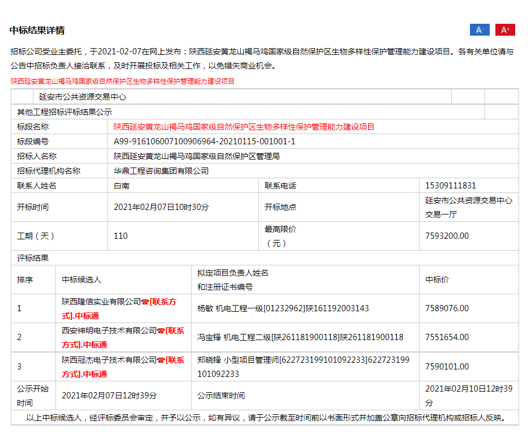Click project manager entry 杨敏 机电工程一级

pos(283,308)
